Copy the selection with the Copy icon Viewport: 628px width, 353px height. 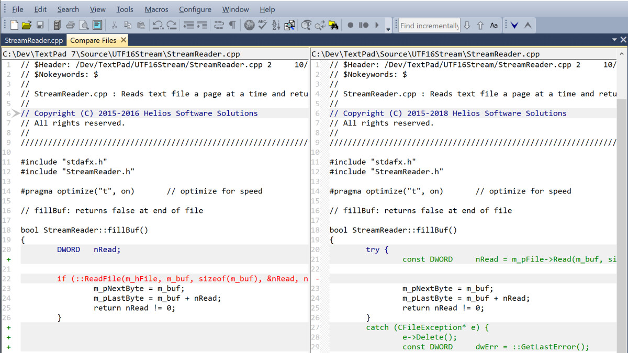[x=127, y=25]
